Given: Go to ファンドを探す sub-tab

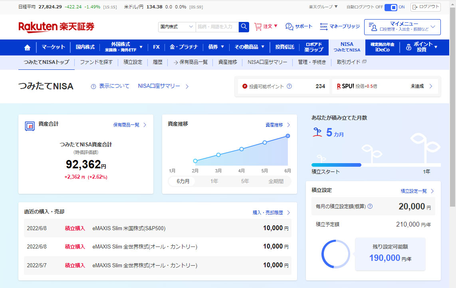Looking at the screenshot, I should [96, 62].
